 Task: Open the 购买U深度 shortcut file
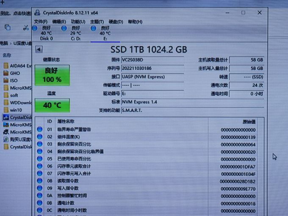point(17,139)
